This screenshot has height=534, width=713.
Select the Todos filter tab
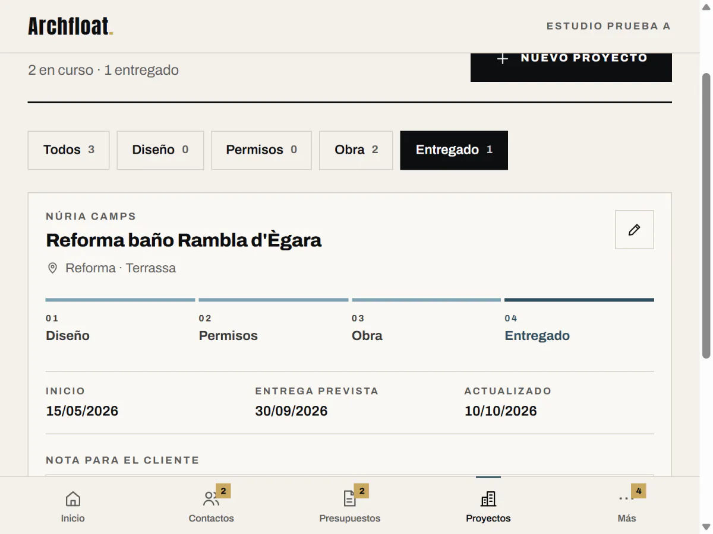tap(68, 150)
